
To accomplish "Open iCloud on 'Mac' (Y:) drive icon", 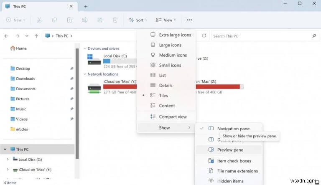I will 94,89.
